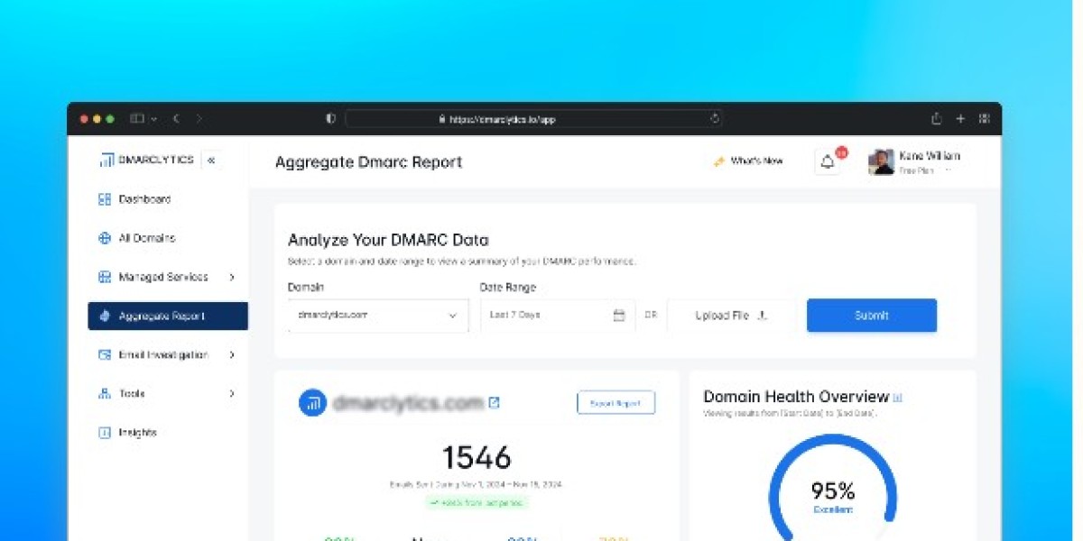Click Kane William's profile avatar
Viewport: 1083px width, 541px height.
881,162
